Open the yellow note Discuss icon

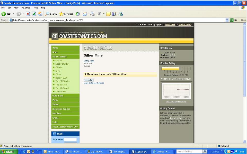[108, 14]
